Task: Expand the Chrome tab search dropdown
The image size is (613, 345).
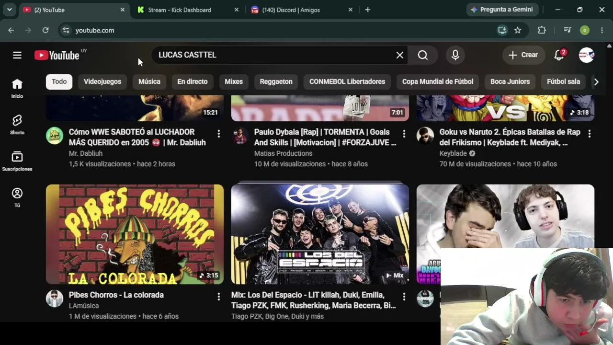Action: (x=9, y=10)
